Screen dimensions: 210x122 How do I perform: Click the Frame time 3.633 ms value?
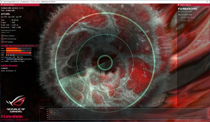15,25
